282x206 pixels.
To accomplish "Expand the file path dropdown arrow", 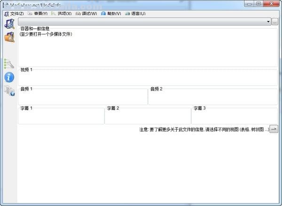I will pos(268,22).
